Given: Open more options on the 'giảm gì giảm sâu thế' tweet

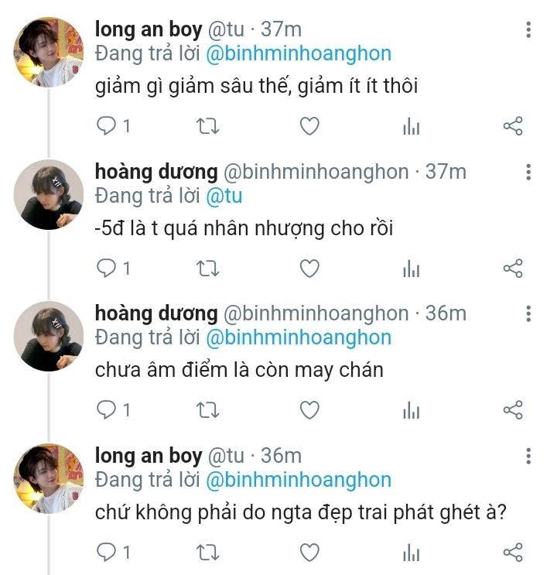Looking at the screenshot, I should pyautogui.click(x=528, y=30).
